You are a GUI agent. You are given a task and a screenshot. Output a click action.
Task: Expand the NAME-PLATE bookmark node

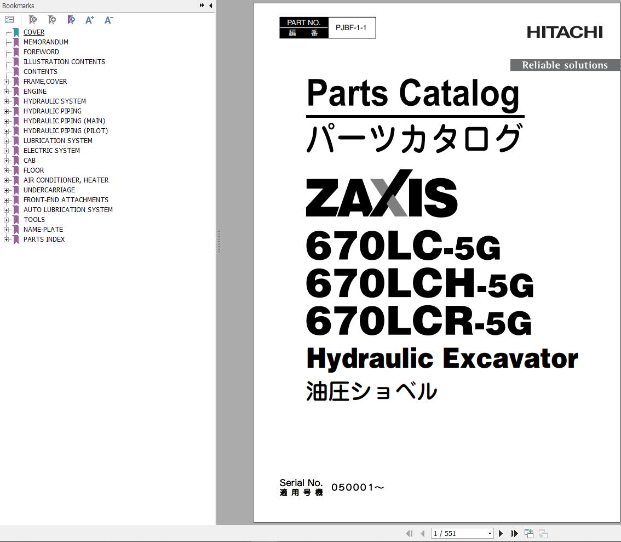[x=6, y=230]
